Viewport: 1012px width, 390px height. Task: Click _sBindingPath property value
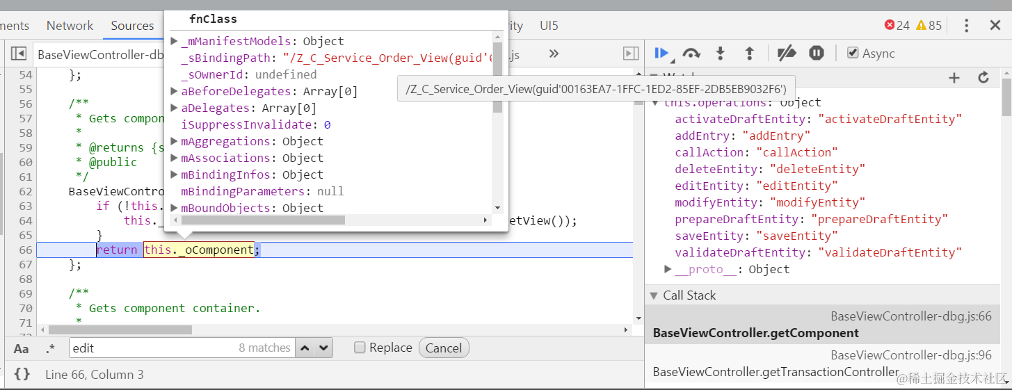coord(387,58)
